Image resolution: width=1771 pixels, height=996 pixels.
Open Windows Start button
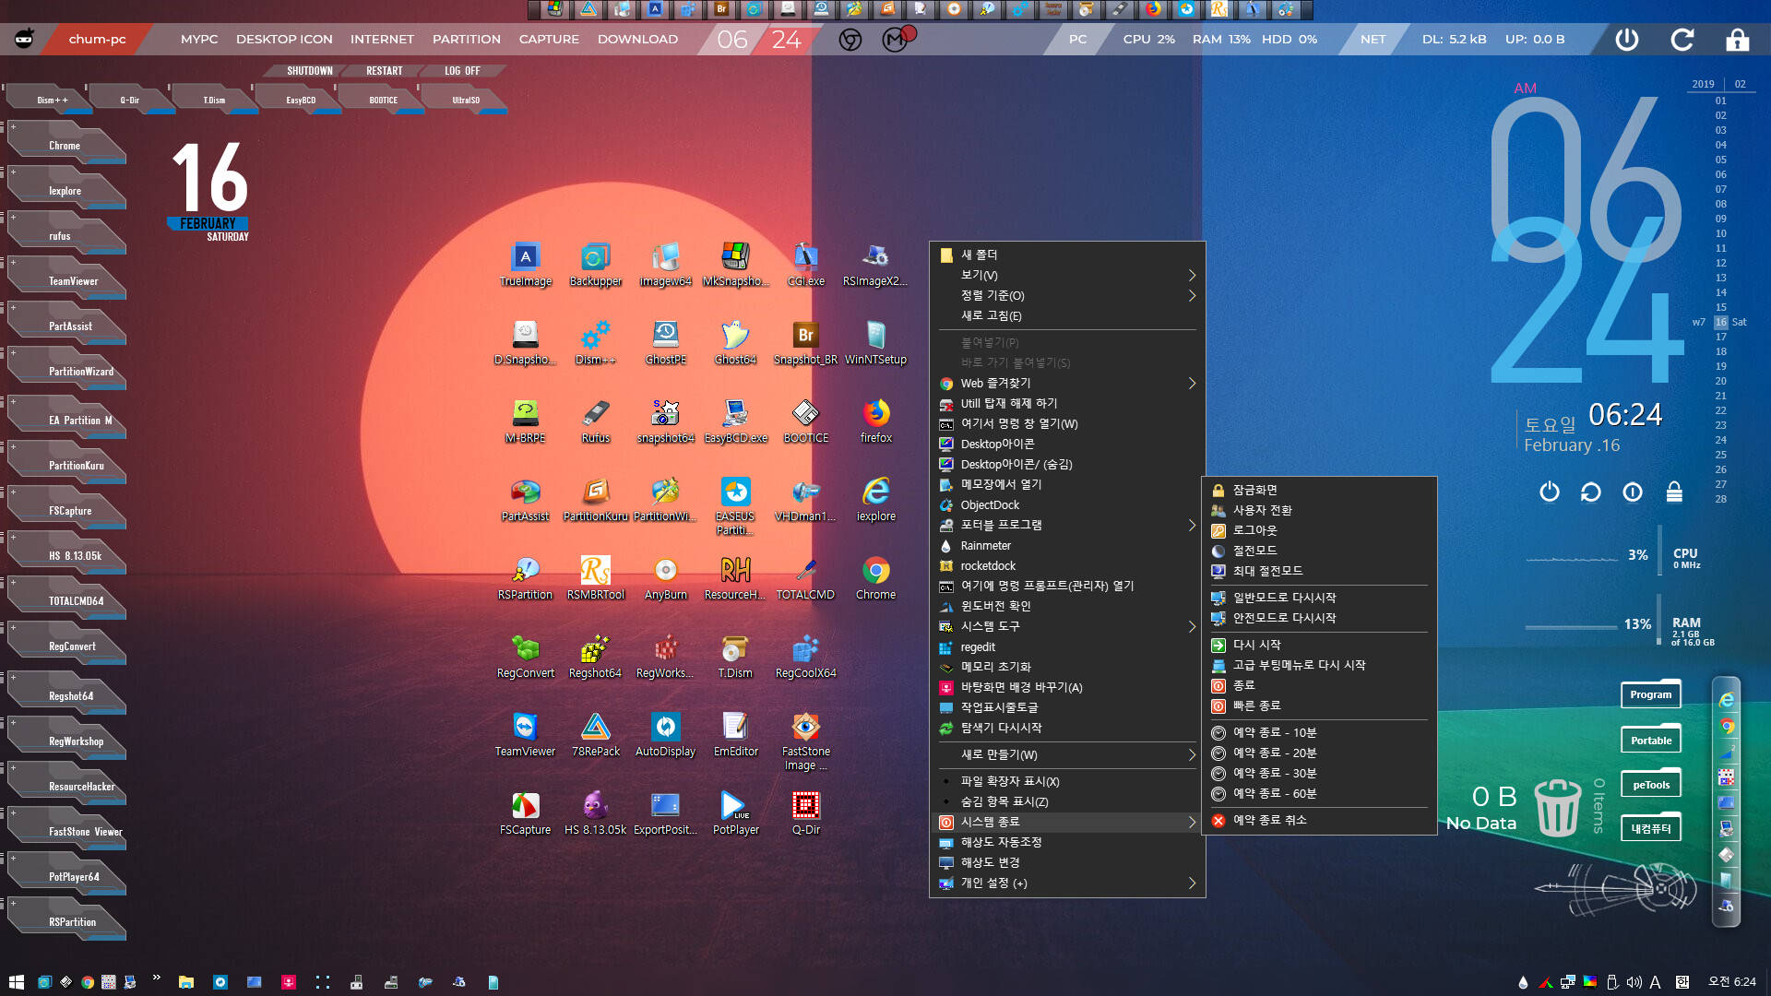pyautogui.click(x=16, y=982)
